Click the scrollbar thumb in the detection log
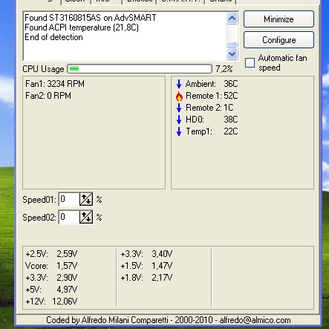 (232, 45)
